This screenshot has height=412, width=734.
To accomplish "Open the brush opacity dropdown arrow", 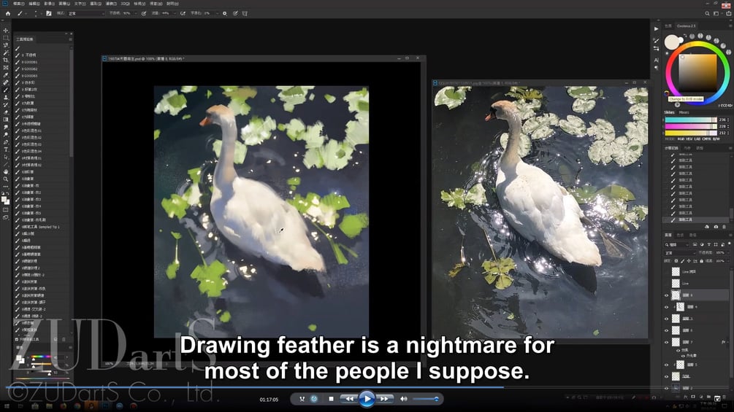I will pyautogui.click(x=136, y=14).
